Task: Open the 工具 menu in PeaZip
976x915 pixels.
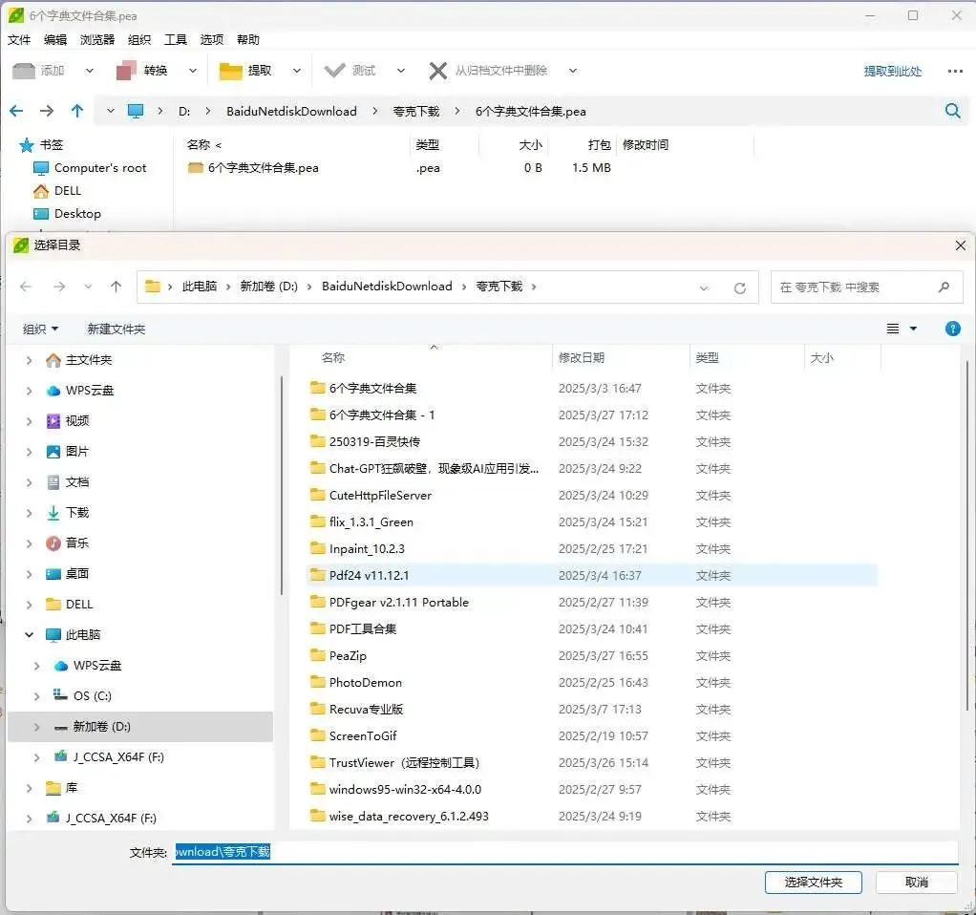Action: pyautogui.click(x=176, y=40)
